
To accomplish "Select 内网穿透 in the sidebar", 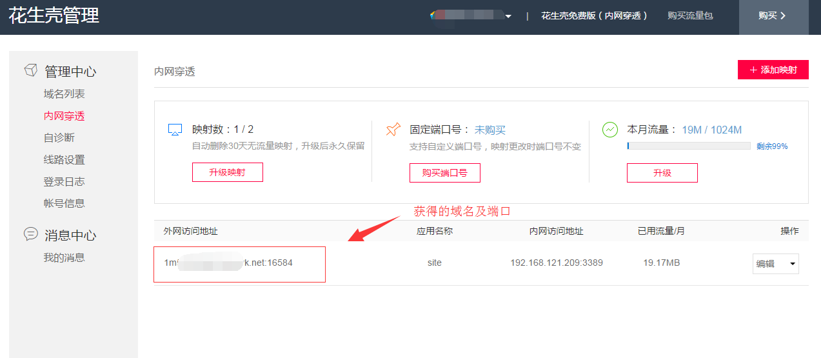I will click(64, 116).
